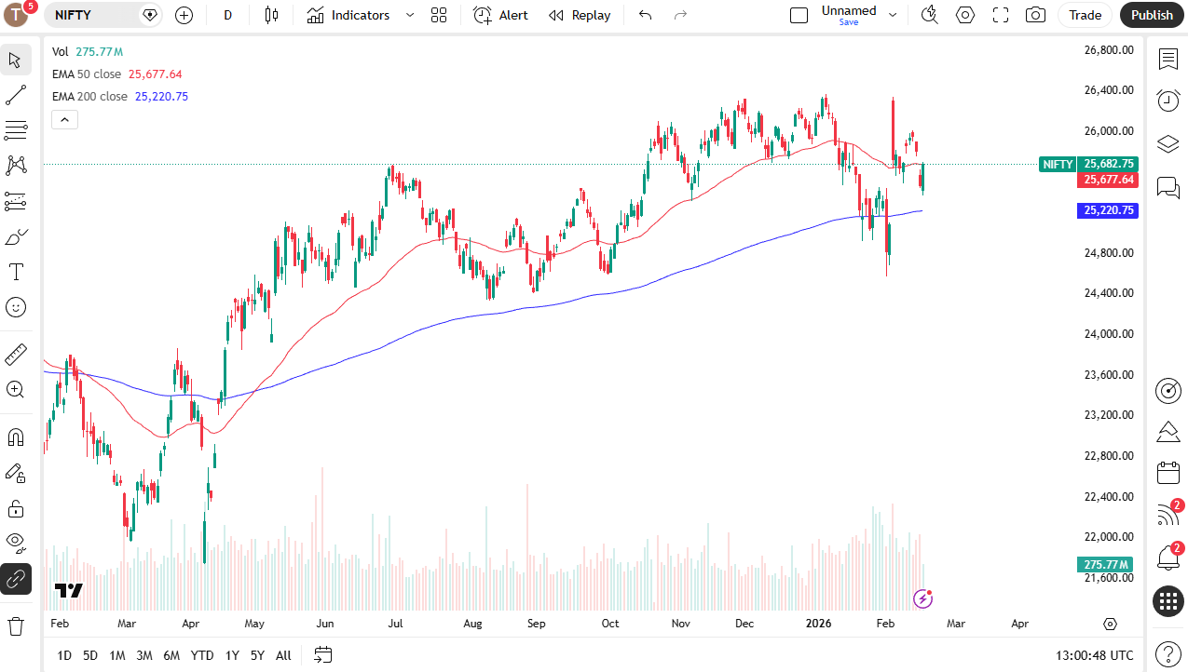Viewport: 1188px width, 672px height.
Task: Open the Pine editor mountain icon
Action: (x=1168, y=432)
